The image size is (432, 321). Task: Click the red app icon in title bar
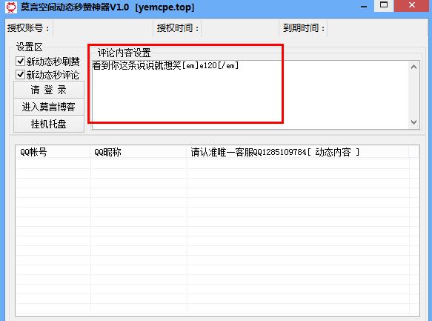(11, 7)
